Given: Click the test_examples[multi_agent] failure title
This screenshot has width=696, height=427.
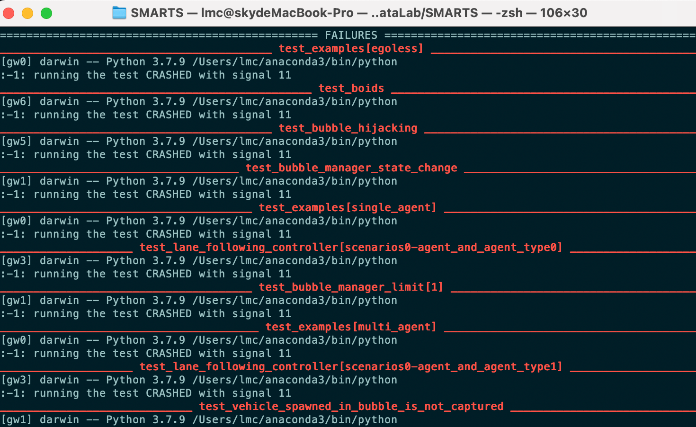Looking at the screenshot, I should 350,326.
